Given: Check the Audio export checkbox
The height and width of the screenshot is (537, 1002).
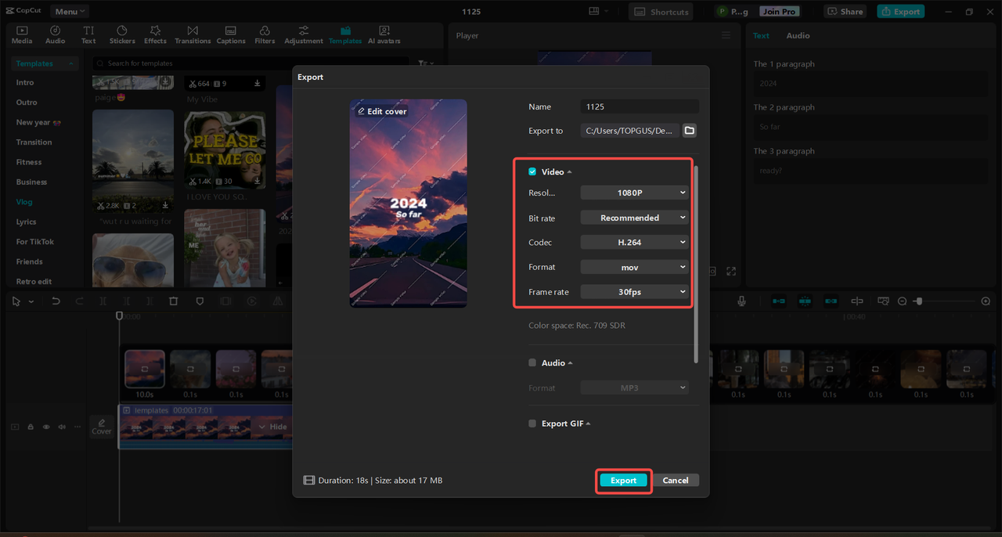Looking at the screenshot, I should pos(532,362).
